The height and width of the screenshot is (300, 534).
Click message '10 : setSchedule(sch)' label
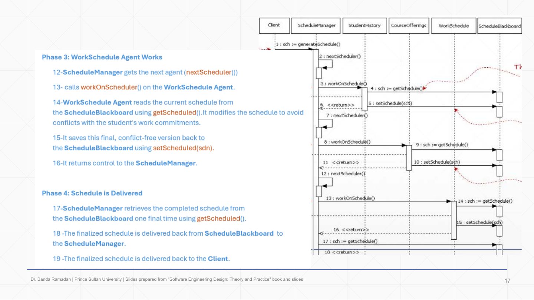click(437, 162)
